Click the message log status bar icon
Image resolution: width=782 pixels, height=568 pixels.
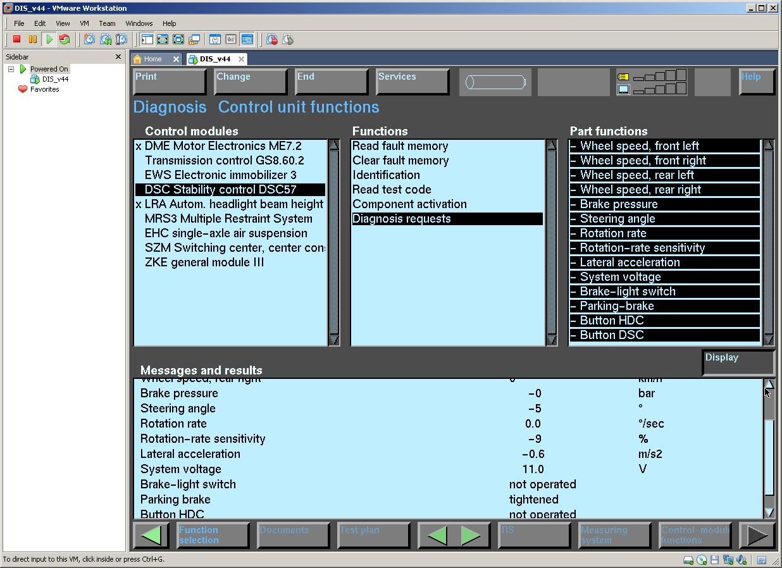point(762,560)
